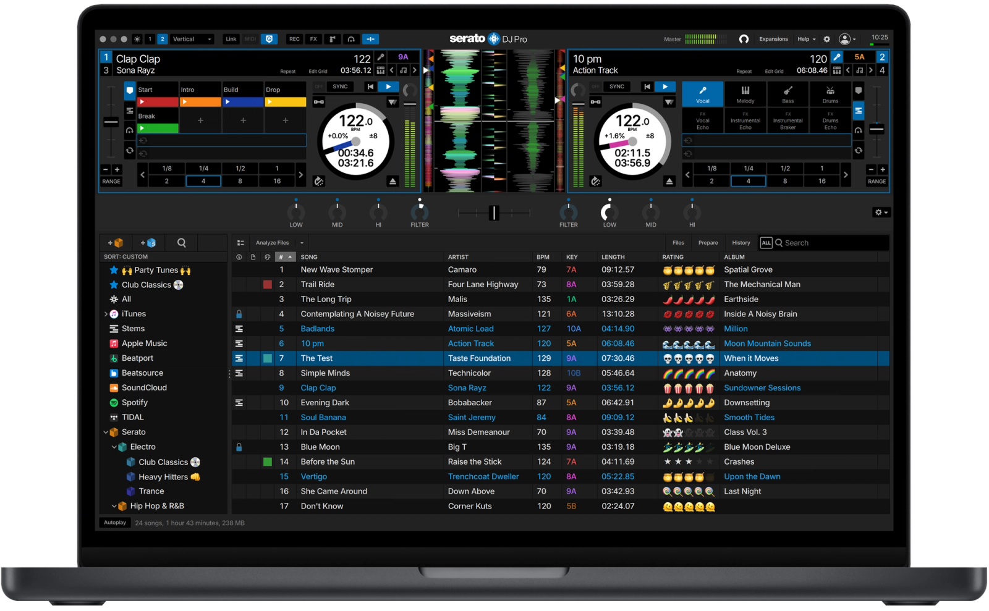Open the History tab
989x611 pixels.
coord(741,243)
